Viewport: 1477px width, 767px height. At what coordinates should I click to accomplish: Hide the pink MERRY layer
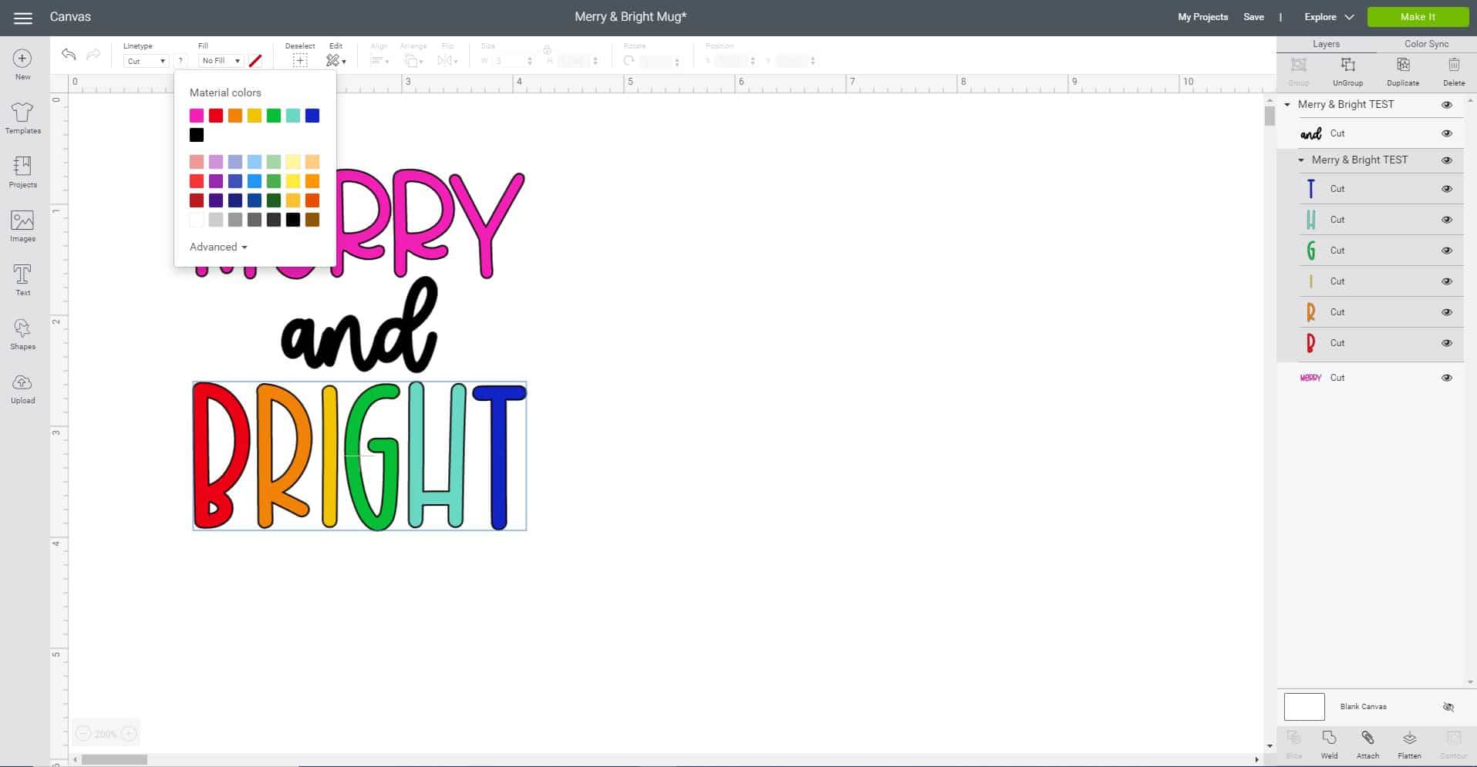click(1447, 378)
